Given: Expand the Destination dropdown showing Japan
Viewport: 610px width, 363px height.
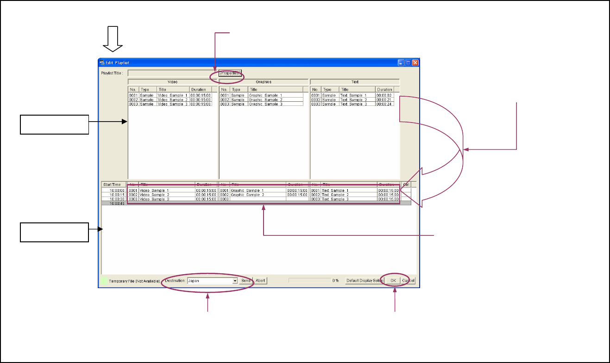Looking at the screenshot, I should [x=235, y=280].
